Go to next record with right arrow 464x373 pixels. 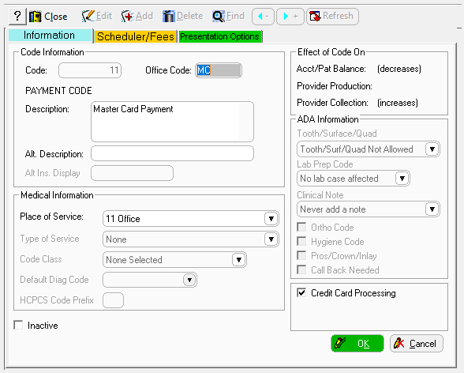(290, 17)
